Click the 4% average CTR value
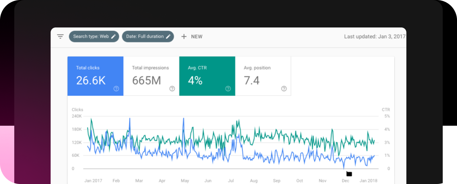Viewport: 457px width, 184px height. (x=195, y=81)
